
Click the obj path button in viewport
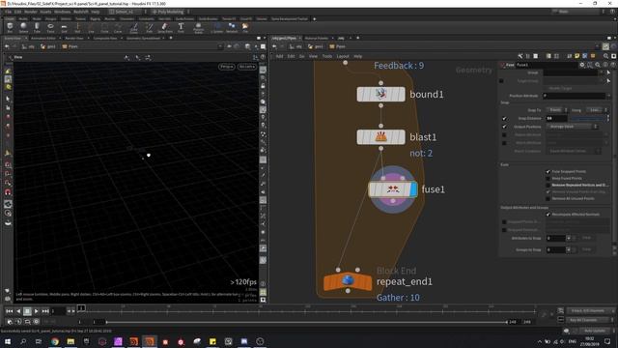[28, 46]
